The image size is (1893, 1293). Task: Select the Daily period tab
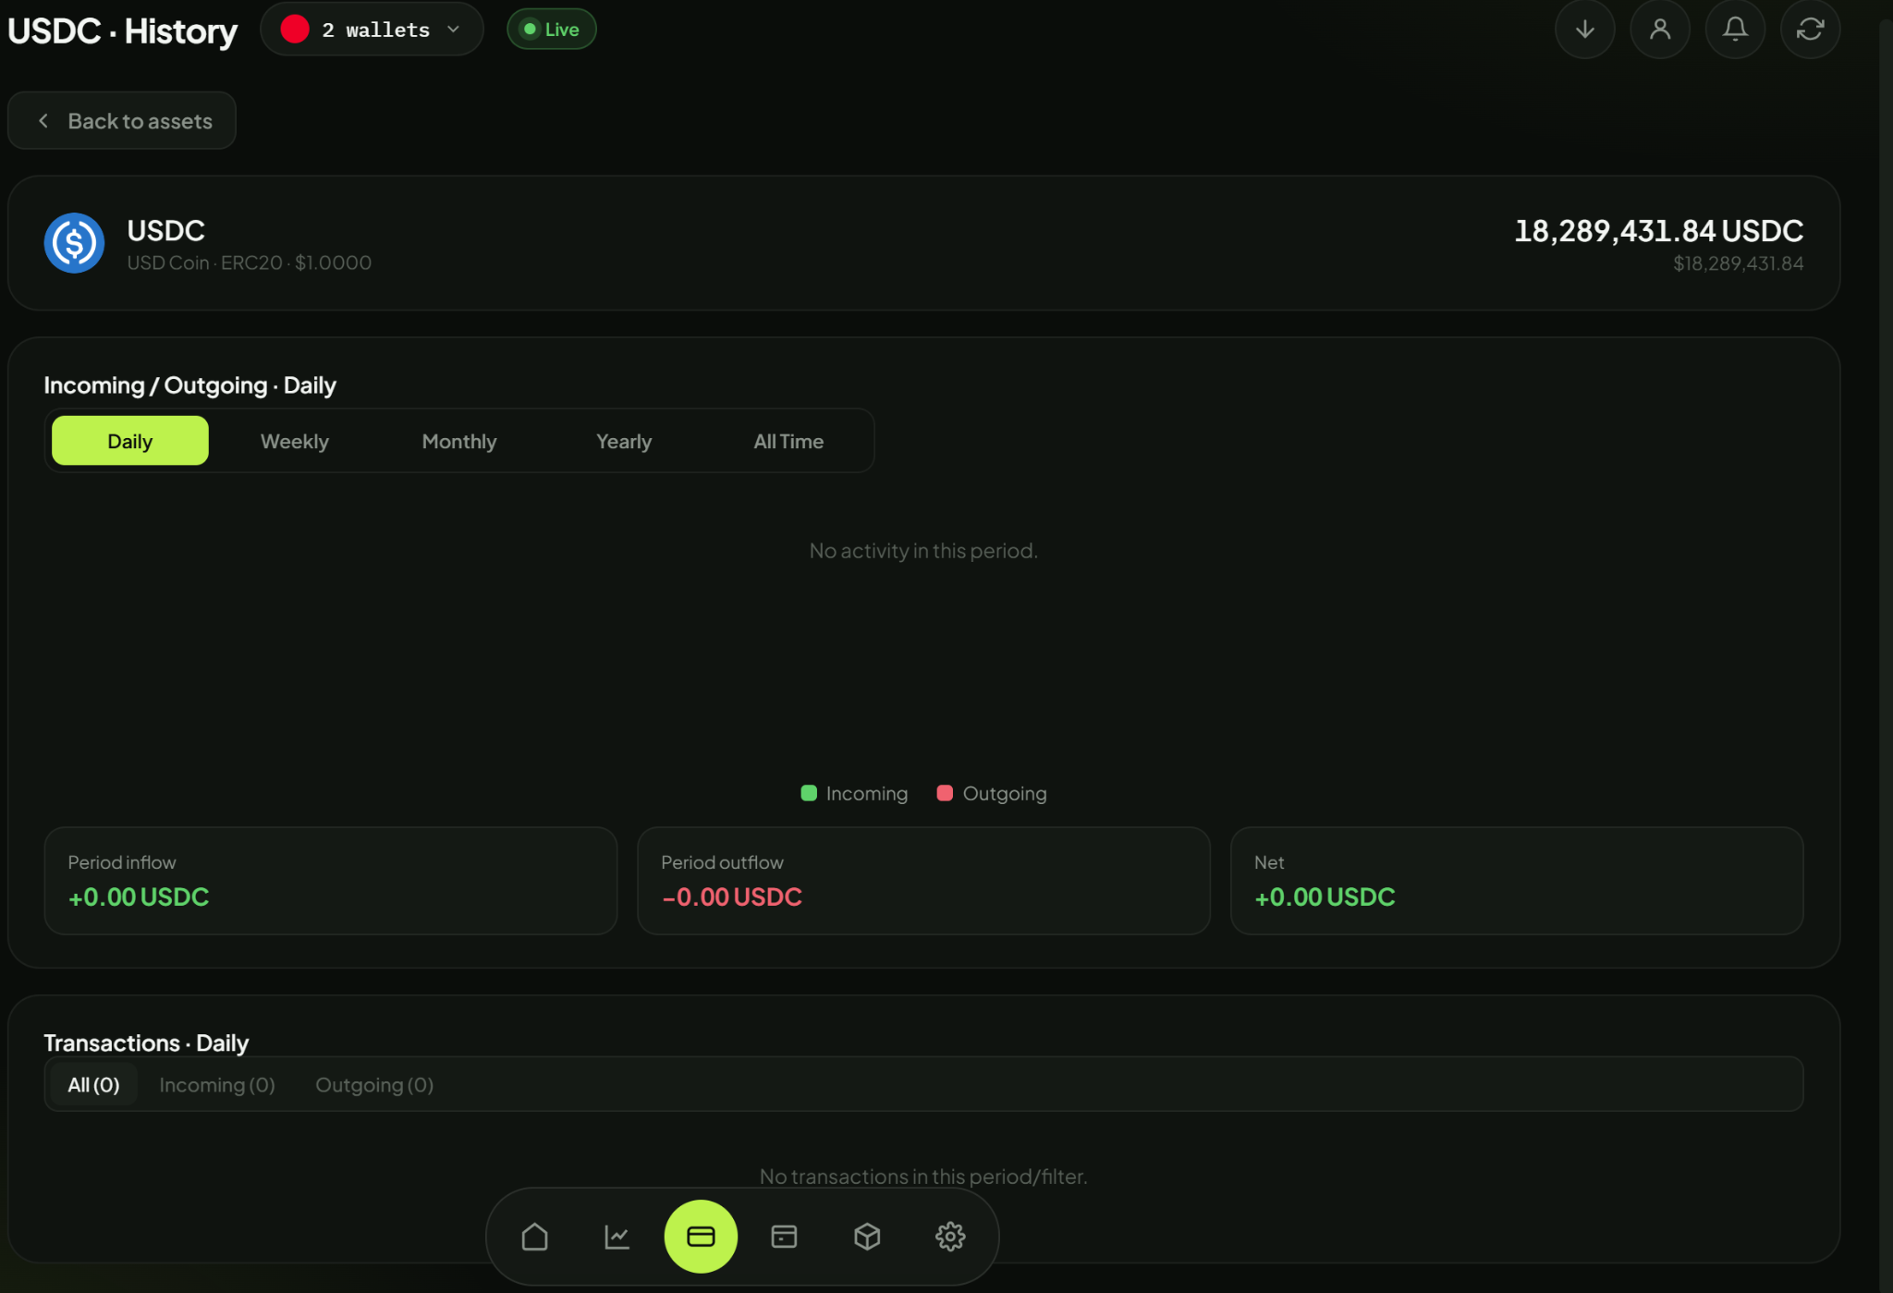(x=130, y=441)
